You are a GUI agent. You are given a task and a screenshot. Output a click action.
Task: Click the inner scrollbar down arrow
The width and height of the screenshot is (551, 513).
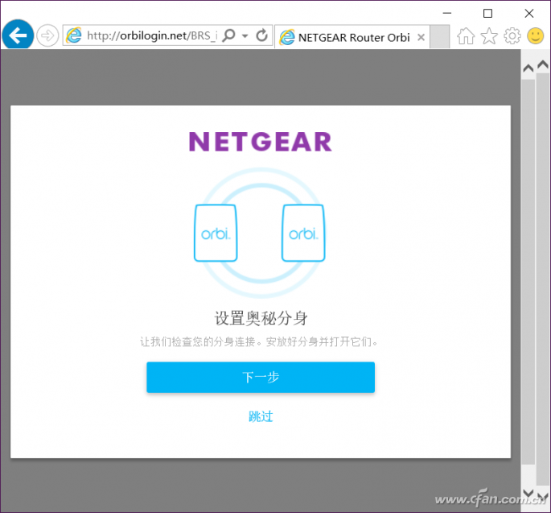point(528,493)
